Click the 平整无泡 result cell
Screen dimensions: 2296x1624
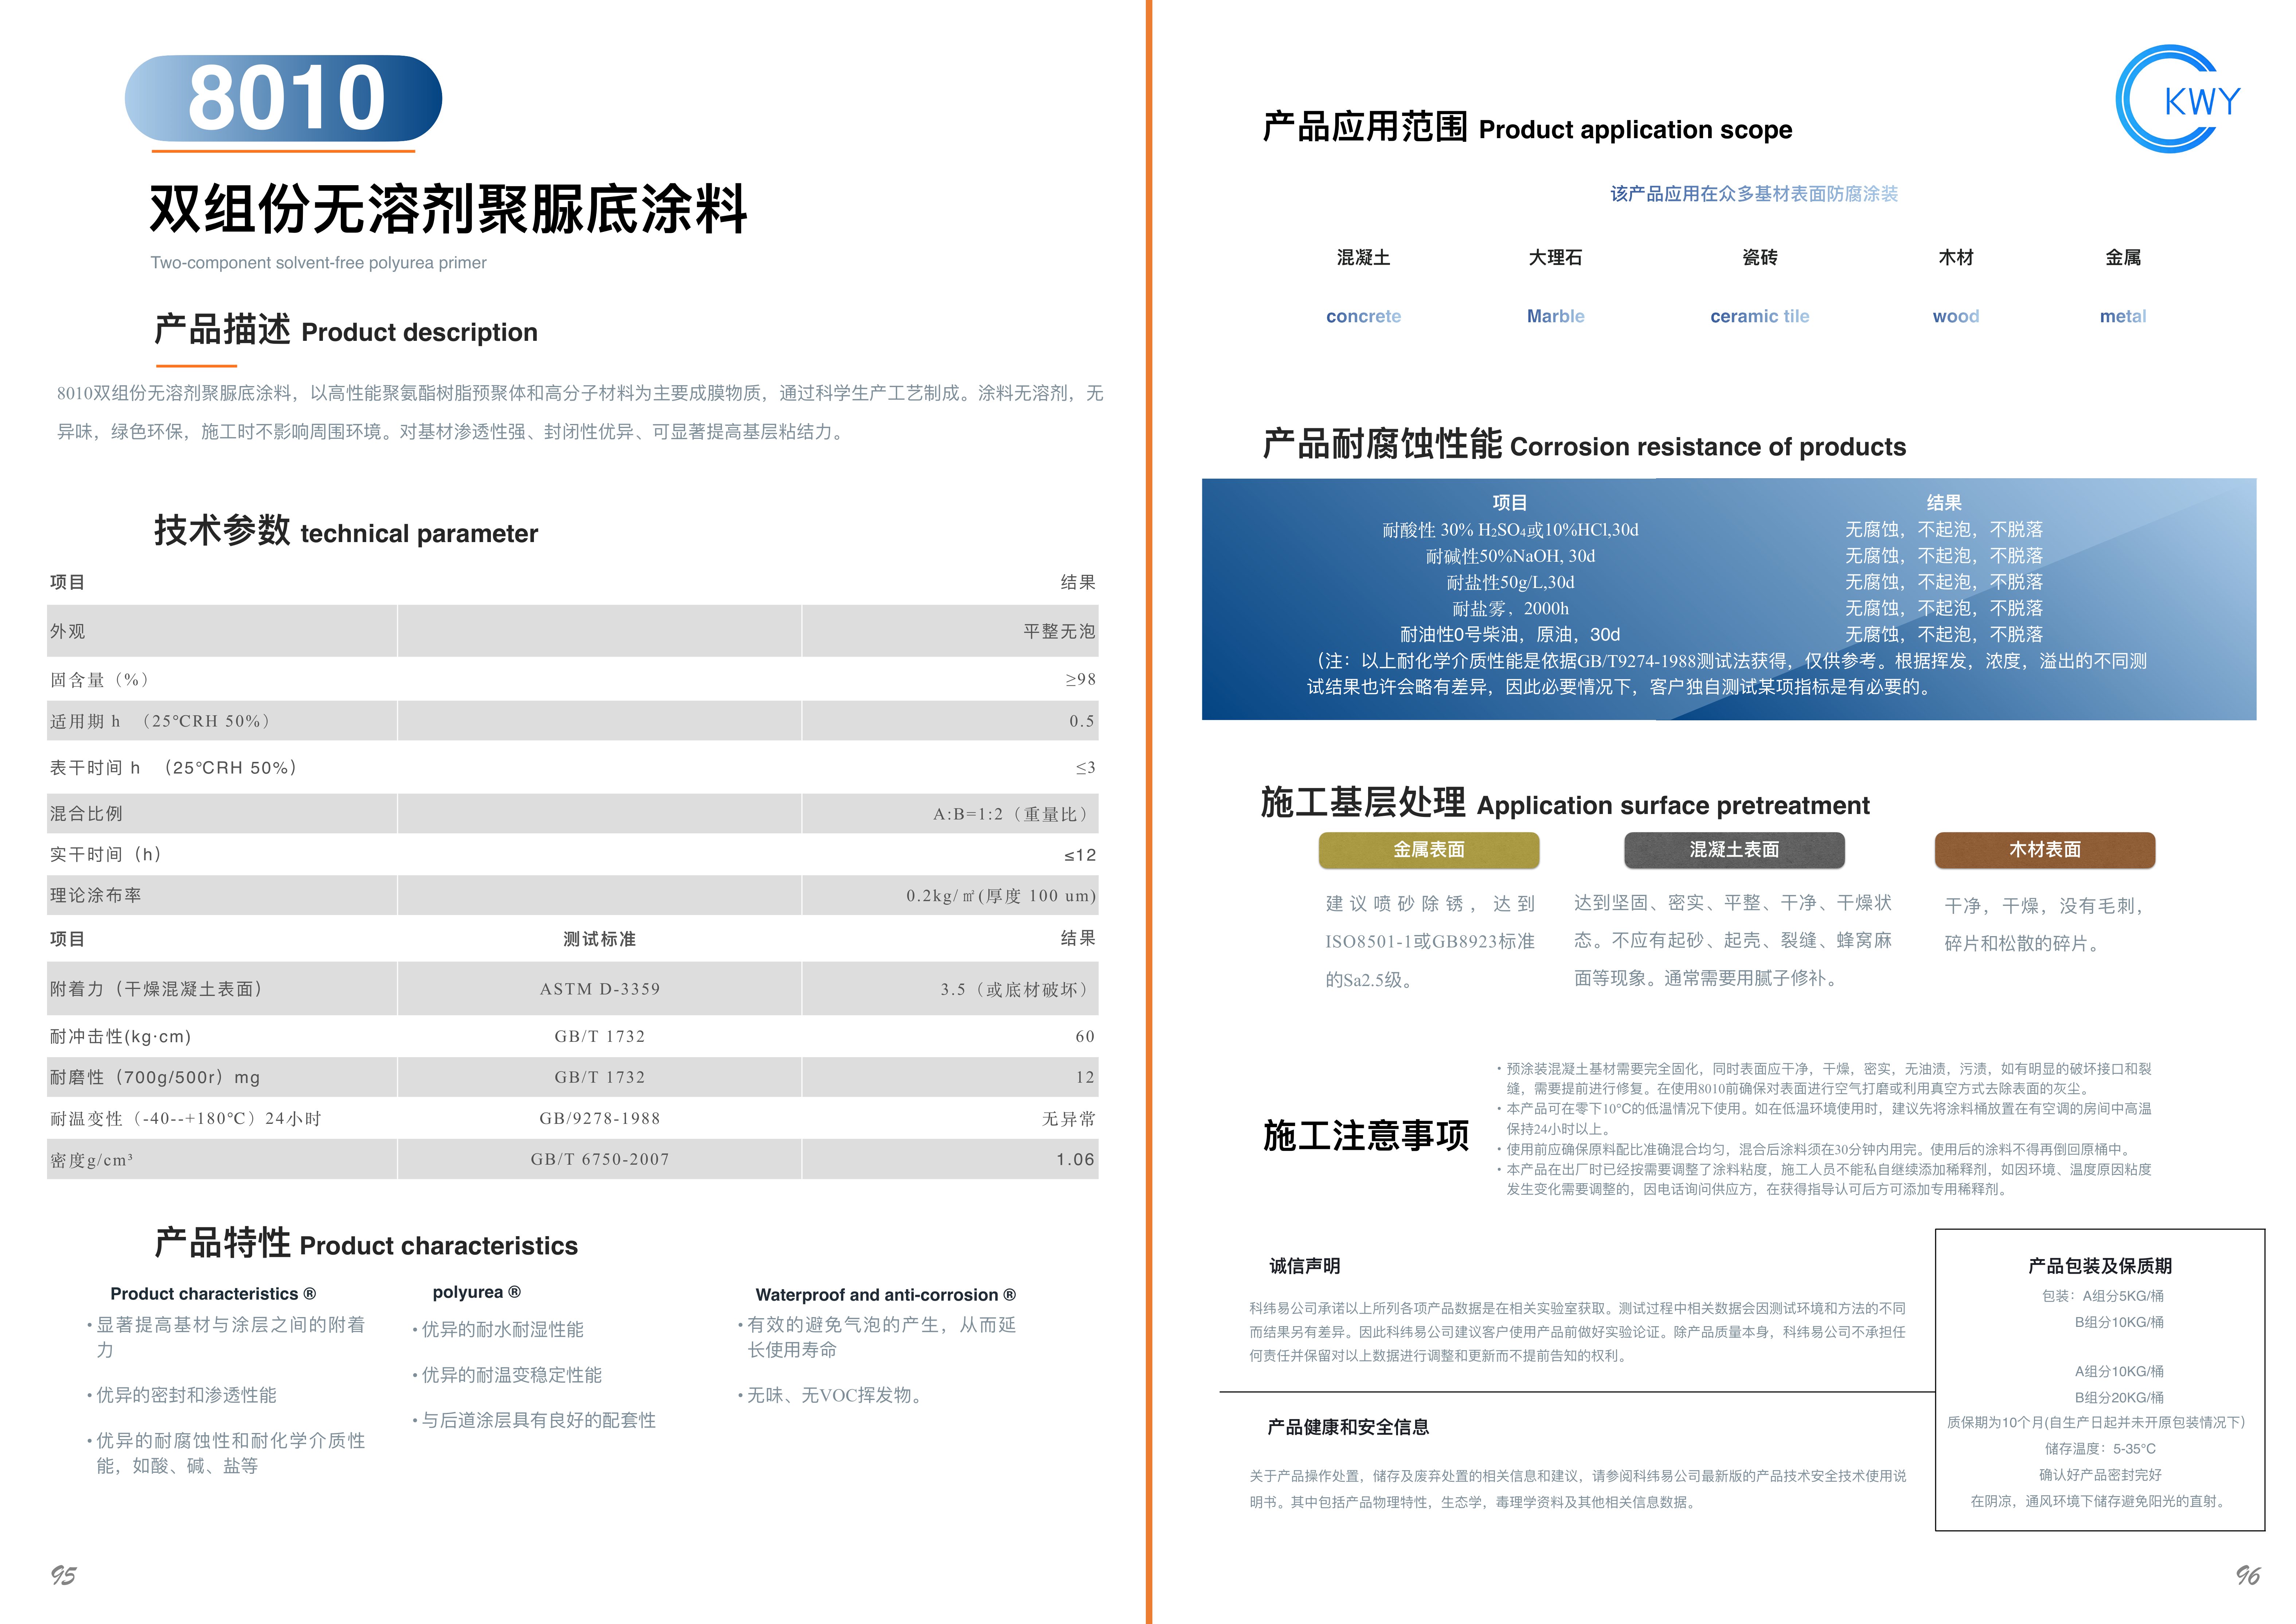coord(1059,632)
